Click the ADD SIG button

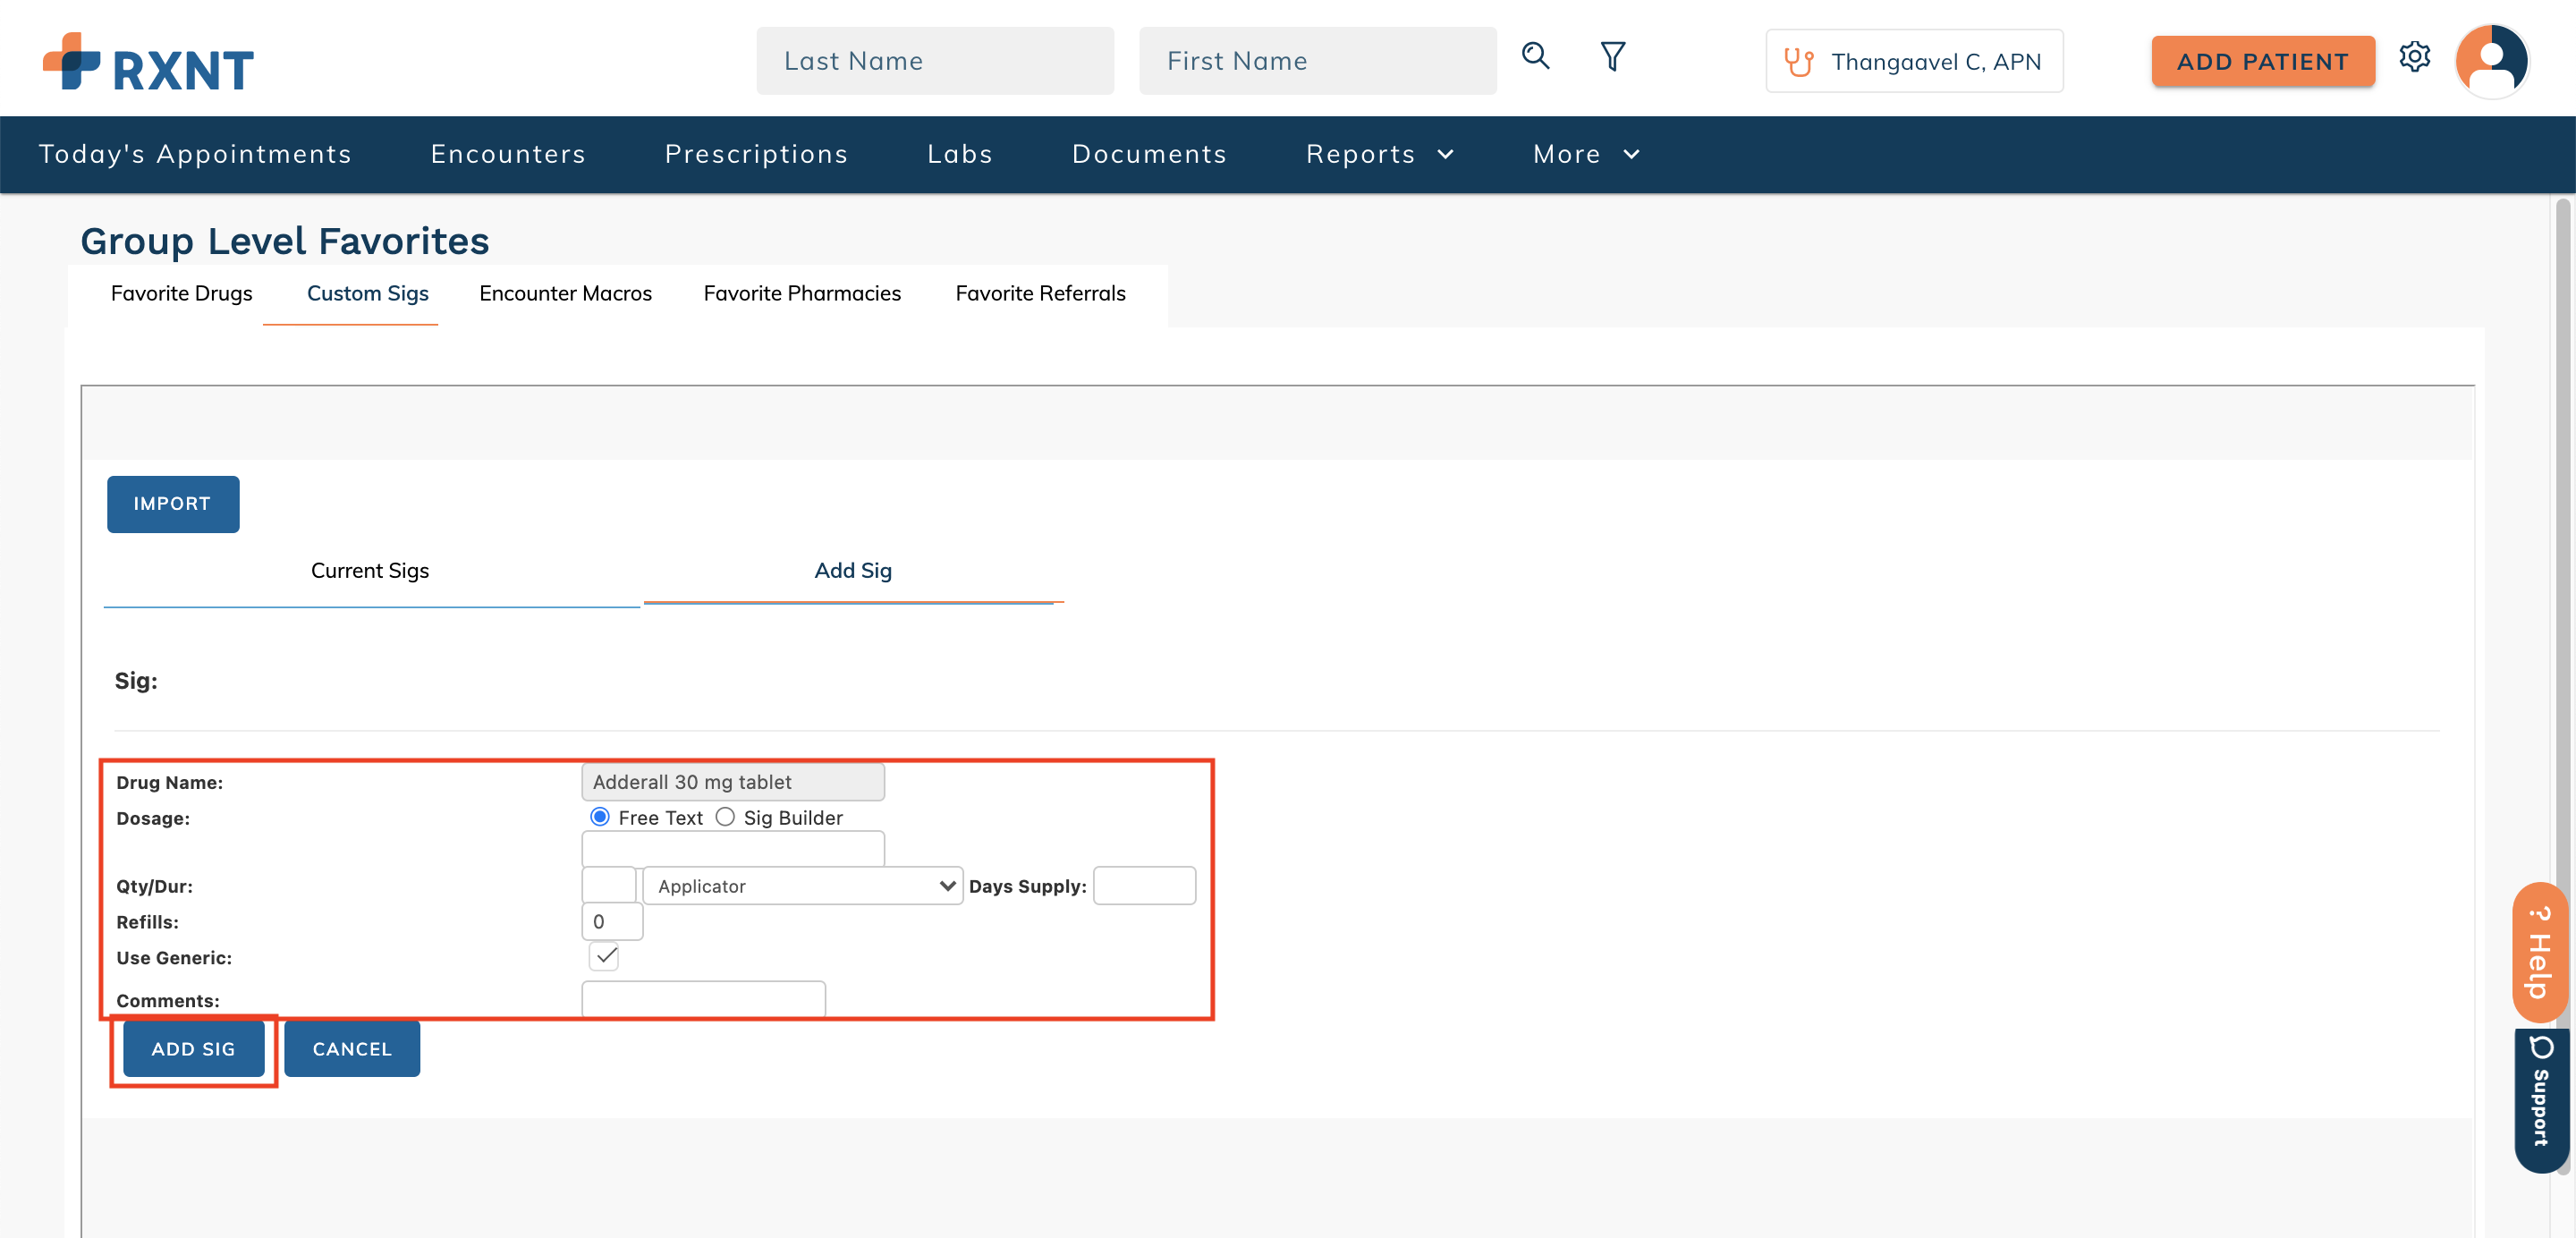coord(193,1049)
